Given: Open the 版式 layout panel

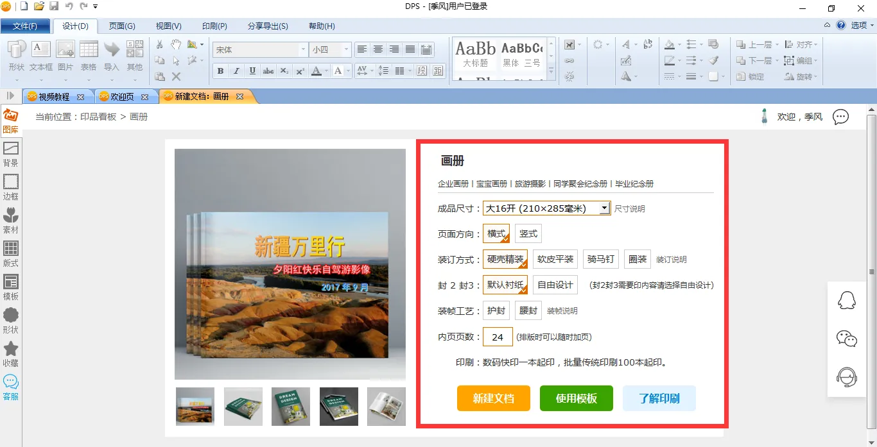Looking at the screenshot, I should point(11,254).
